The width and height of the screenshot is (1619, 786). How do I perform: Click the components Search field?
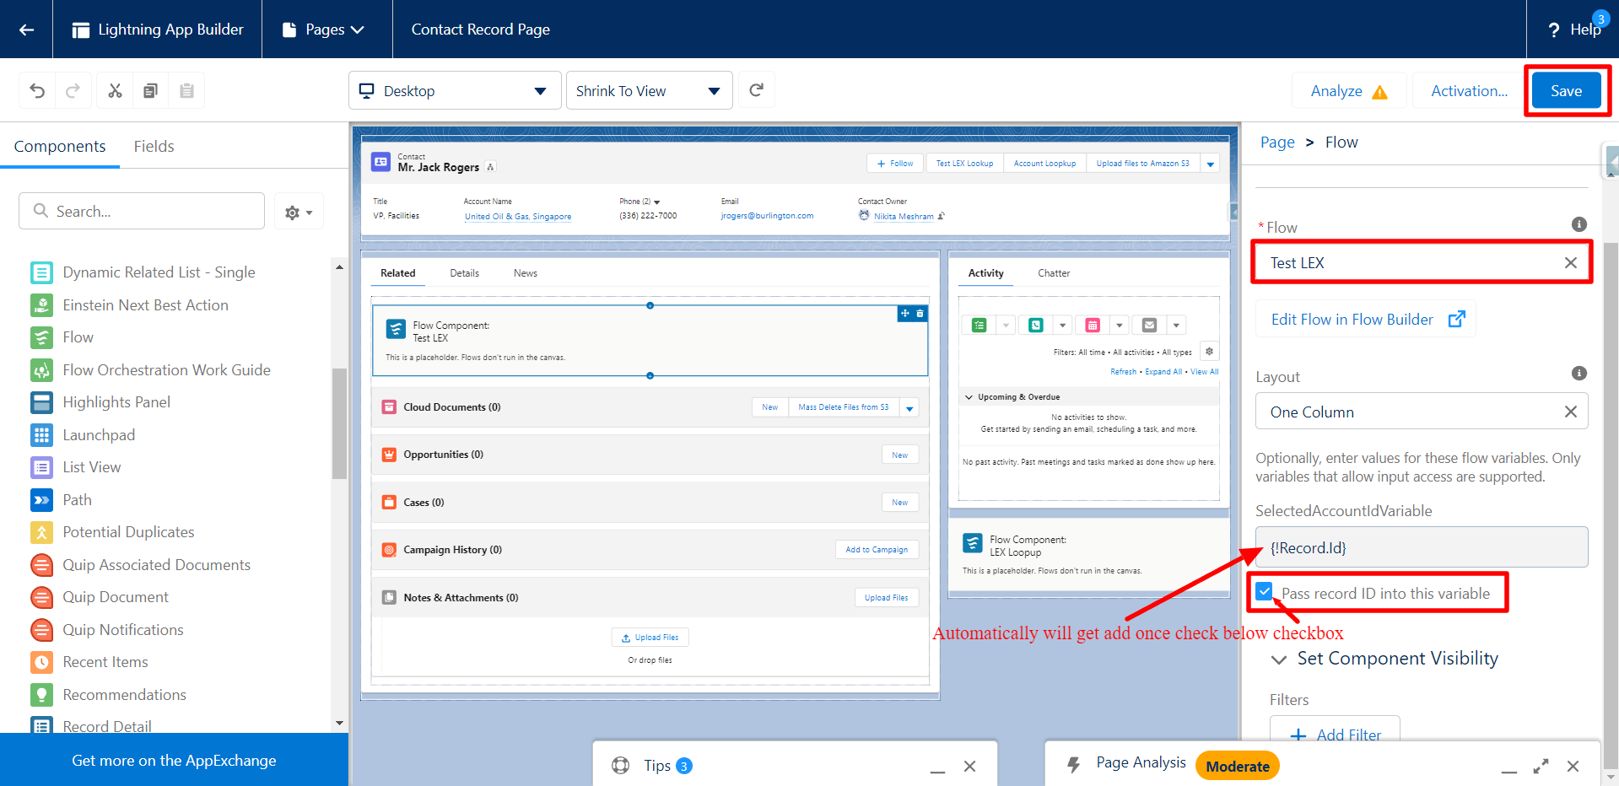point(142,211)
